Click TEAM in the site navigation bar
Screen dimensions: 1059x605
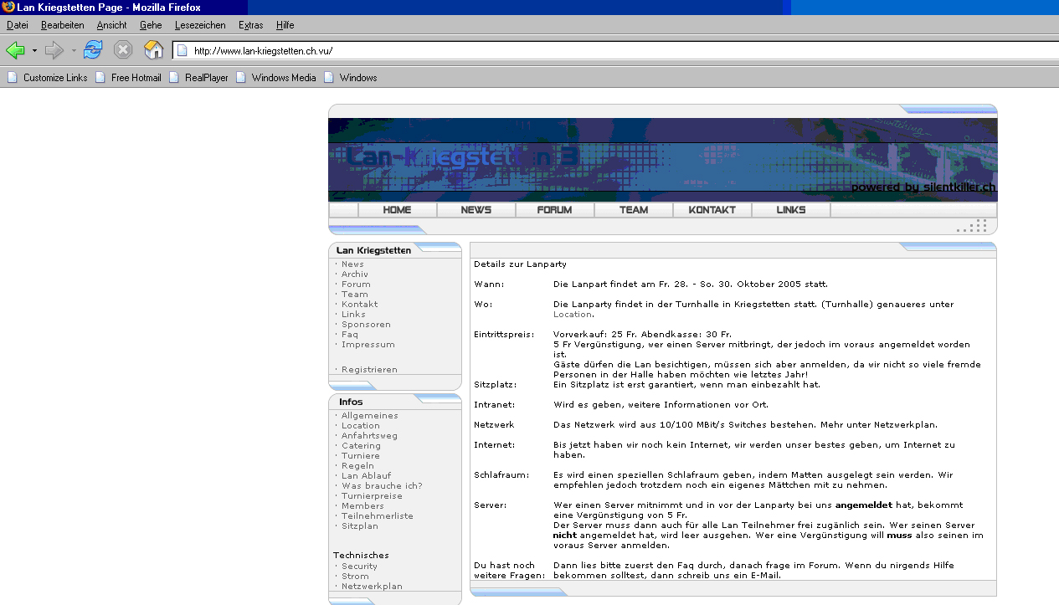(x=633, y=210)
